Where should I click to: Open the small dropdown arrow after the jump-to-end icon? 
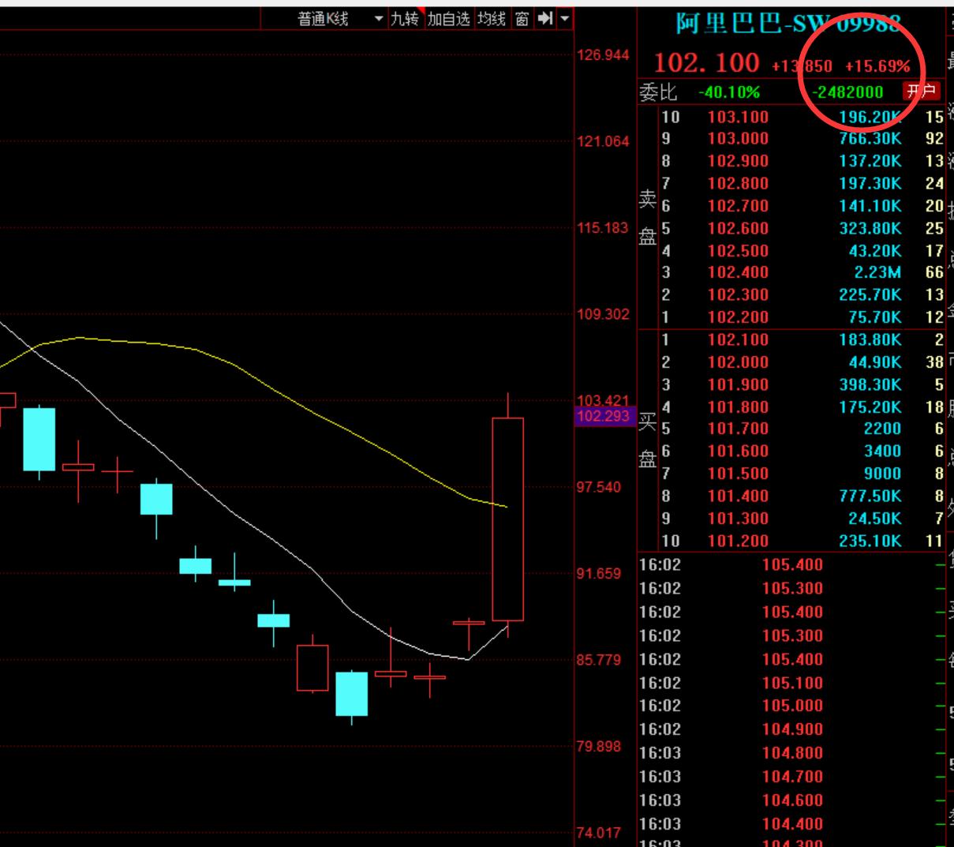pyautogui.click(x=565, y=19)
